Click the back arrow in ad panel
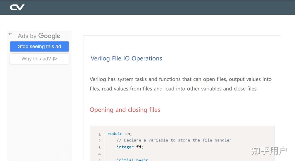This screenshot has height=161, width=295. (x=10, y=34)
